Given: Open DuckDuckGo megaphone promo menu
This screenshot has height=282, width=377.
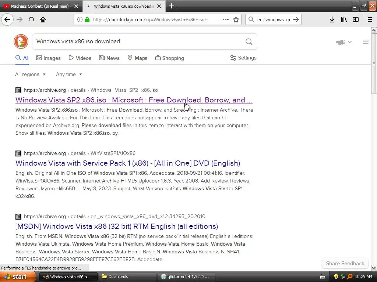Looking at the screenshot, I should [x=343, y=42].
